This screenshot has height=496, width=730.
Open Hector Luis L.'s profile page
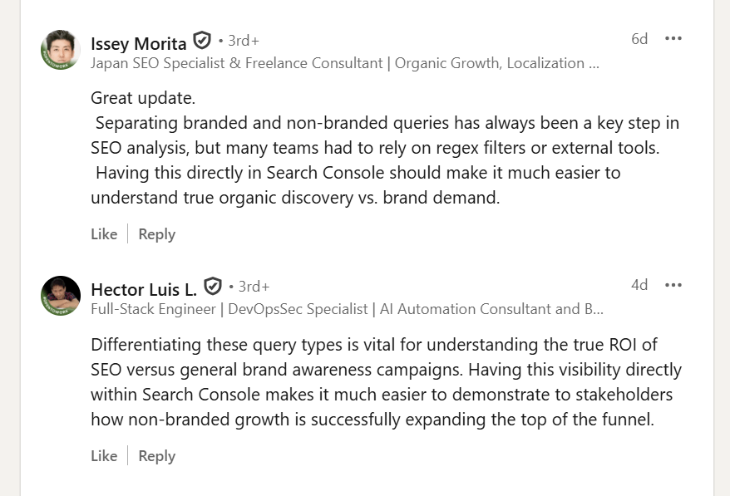pos(141,289)
